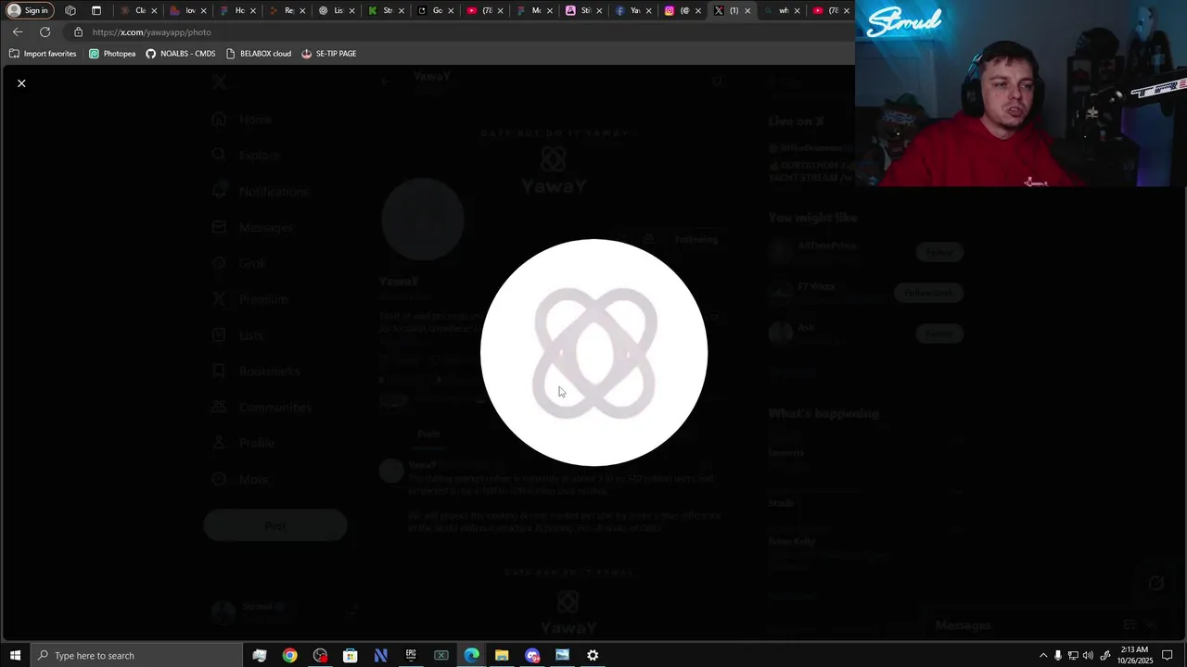Open the Photos app icon in the taskbar
The height and width of the screenshot is (667, 1187).
click(x=562, y=656)
